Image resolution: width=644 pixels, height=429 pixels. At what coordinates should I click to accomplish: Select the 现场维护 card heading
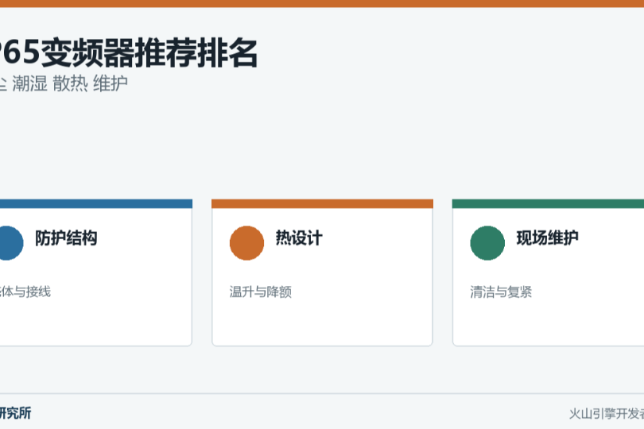(547, 238)
